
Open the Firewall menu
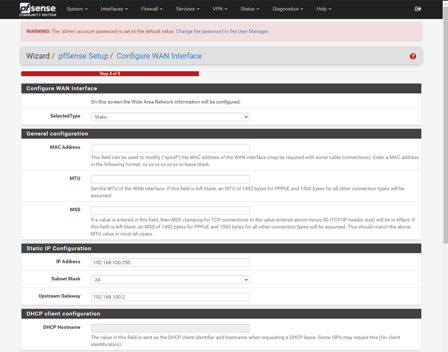tap(152, 9)
